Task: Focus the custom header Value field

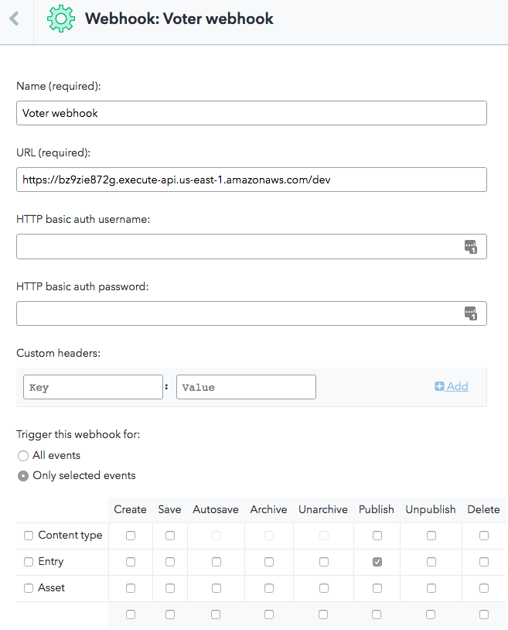Action: 246,387
